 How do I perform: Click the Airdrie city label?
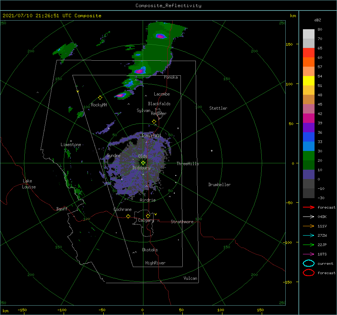coord(148,200)
